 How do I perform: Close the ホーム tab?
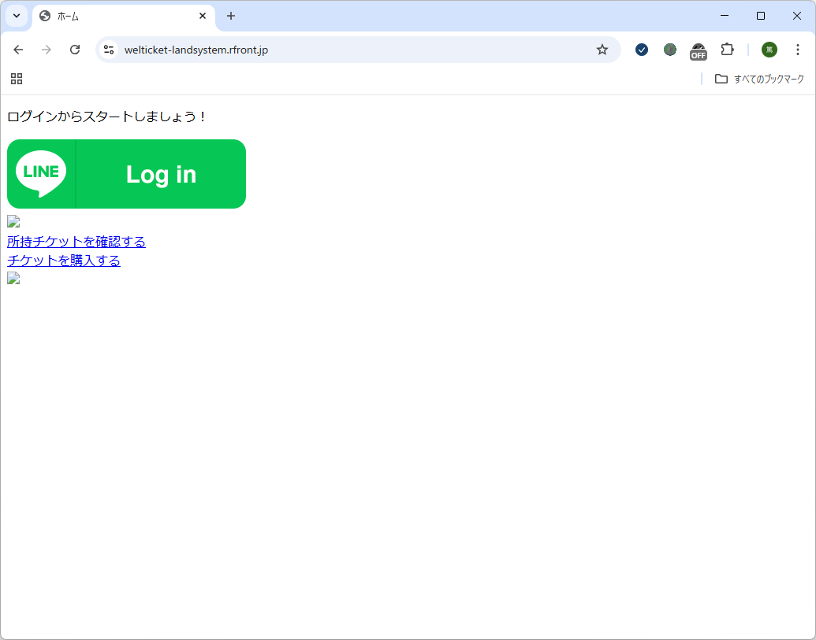tap(203, 16)
